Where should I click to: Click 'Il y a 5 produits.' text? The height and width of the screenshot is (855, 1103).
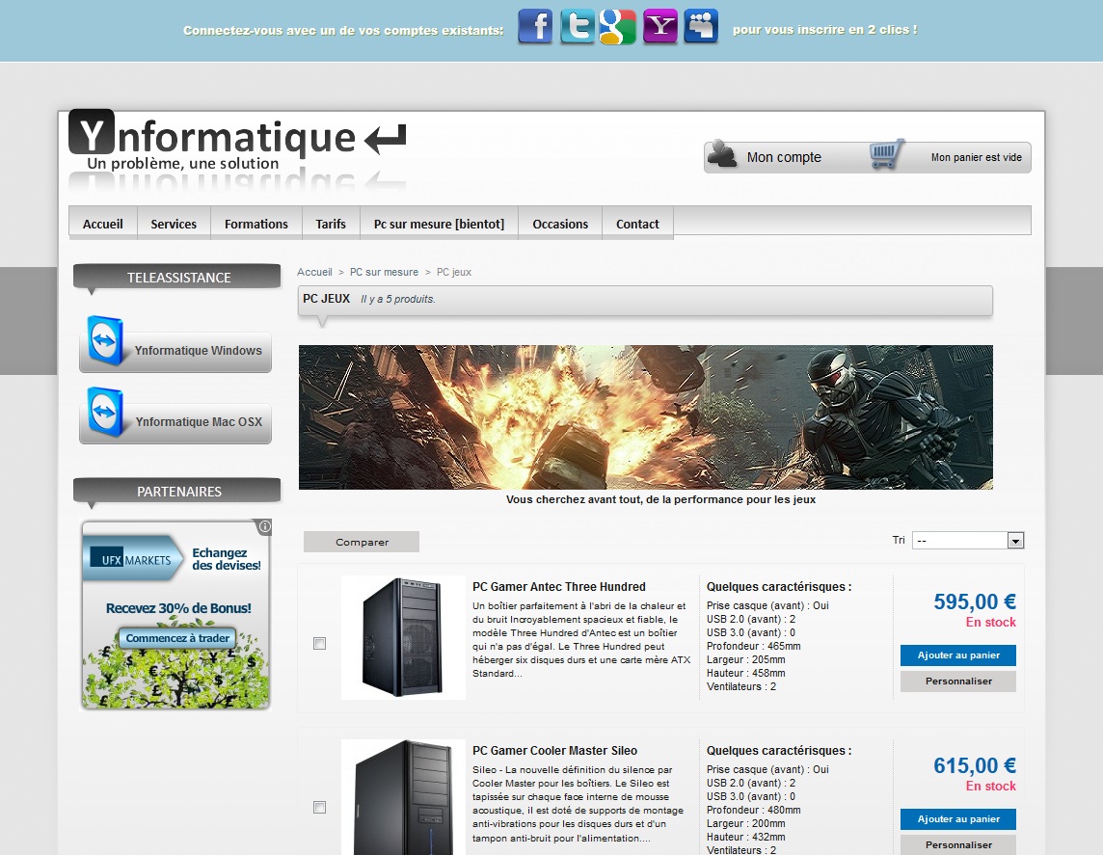[x=398, y=299]
